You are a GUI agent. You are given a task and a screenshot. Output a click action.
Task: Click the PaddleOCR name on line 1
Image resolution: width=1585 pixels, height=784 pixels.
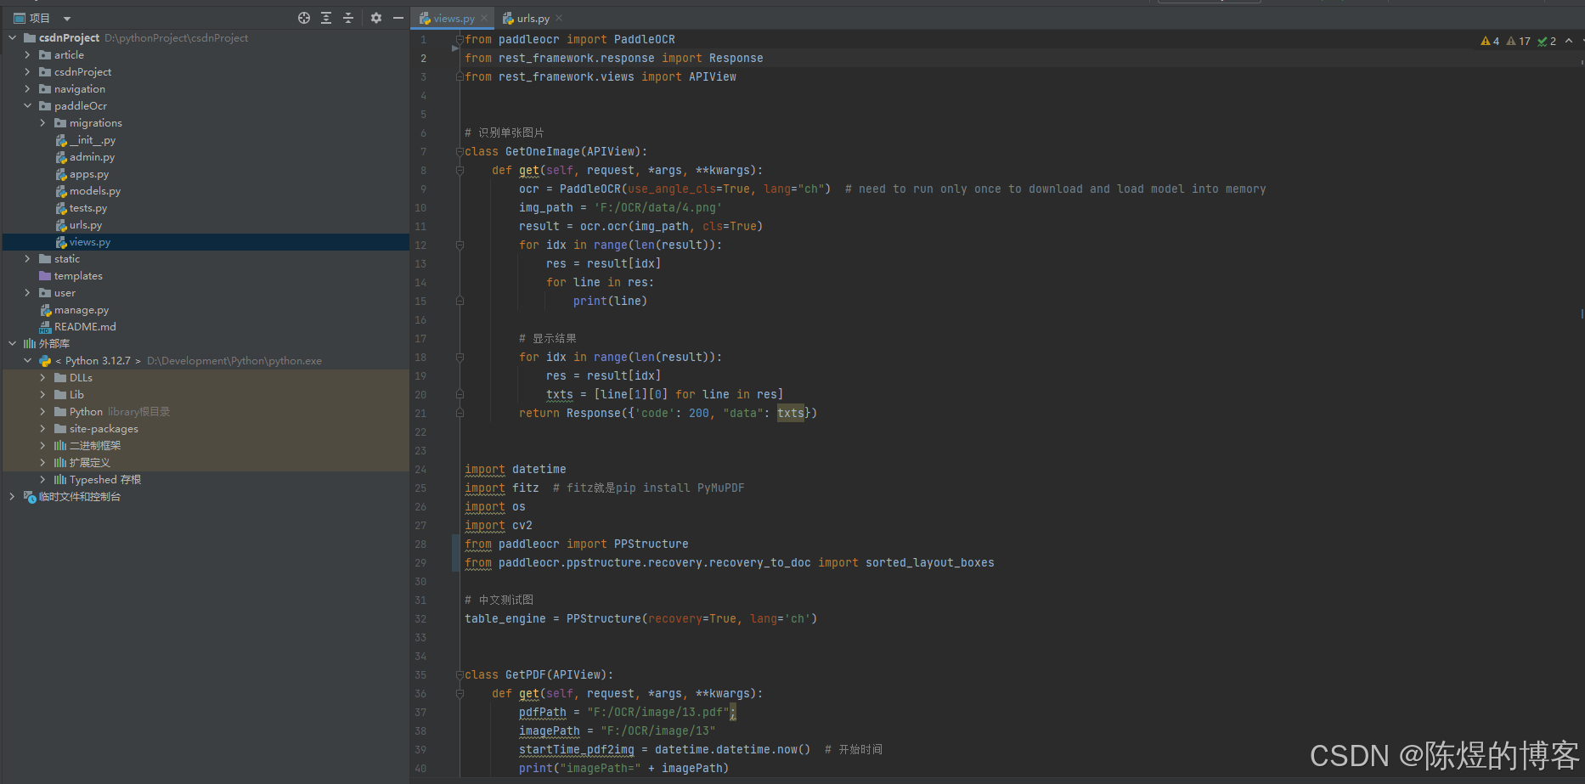(x=645, y=39)
